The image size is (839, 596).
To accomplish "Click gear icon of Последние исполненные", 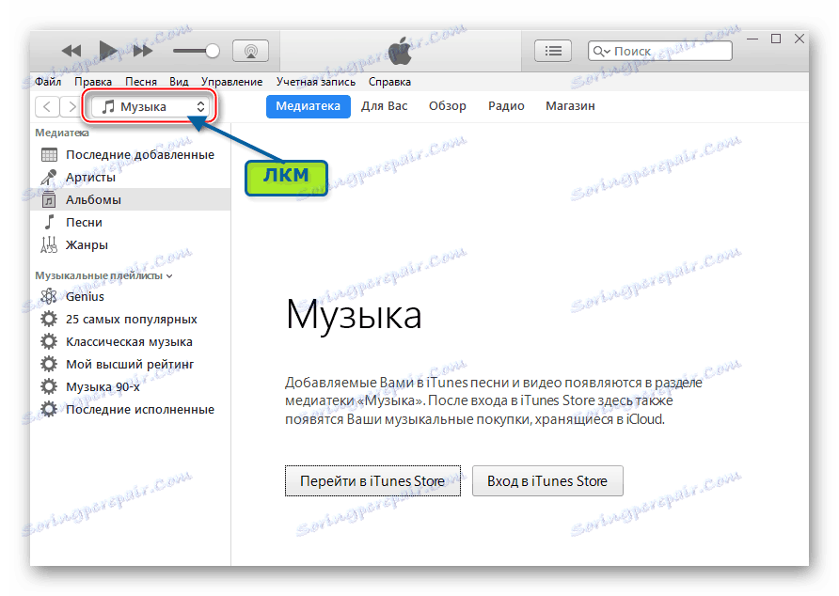I will (49, 409).
